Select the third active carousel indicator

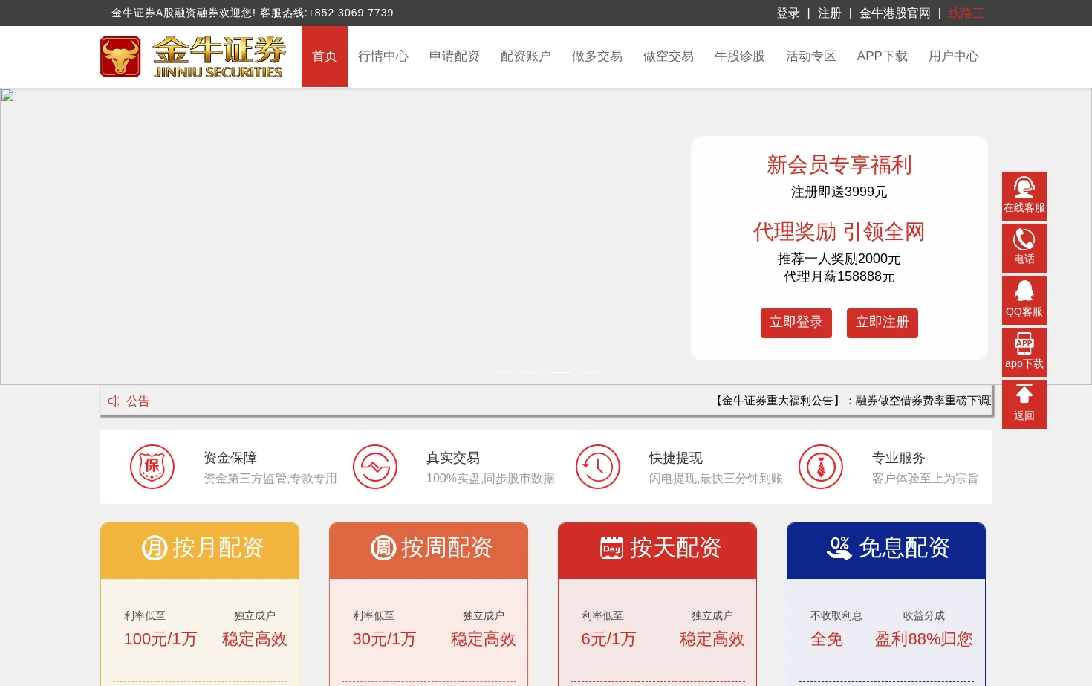pyautogui.click(x=560, y=372)
